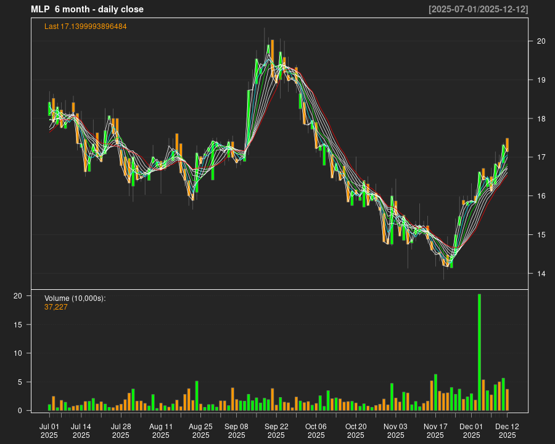This screenshot has width=555, height=444.
Task: Click the date range label 2025-07-01/2025-12-12
Action: (478, 9)
